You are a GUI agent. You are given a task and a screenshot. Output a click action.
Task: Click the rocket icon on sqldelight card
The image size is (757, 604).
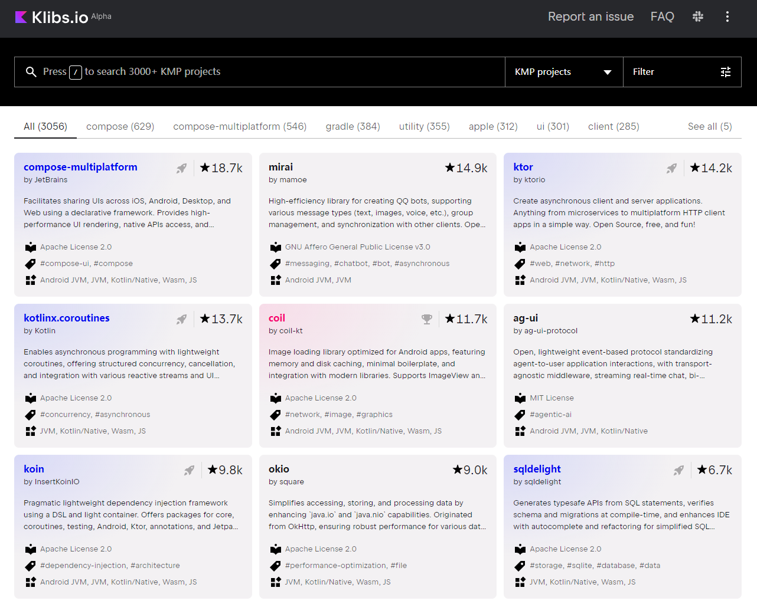pos(678,470)
